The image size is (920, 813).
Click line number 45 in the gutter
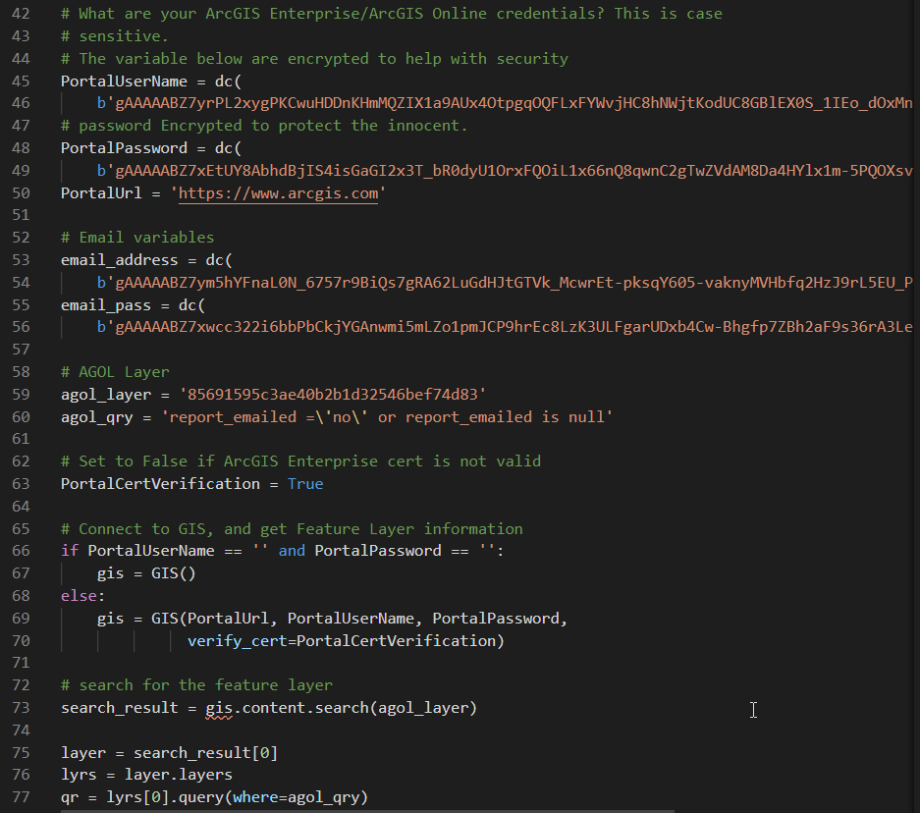tap(24, 81)
